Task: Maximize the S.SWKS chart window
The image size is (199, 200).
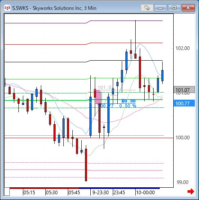Action: [x=174, y=8]
